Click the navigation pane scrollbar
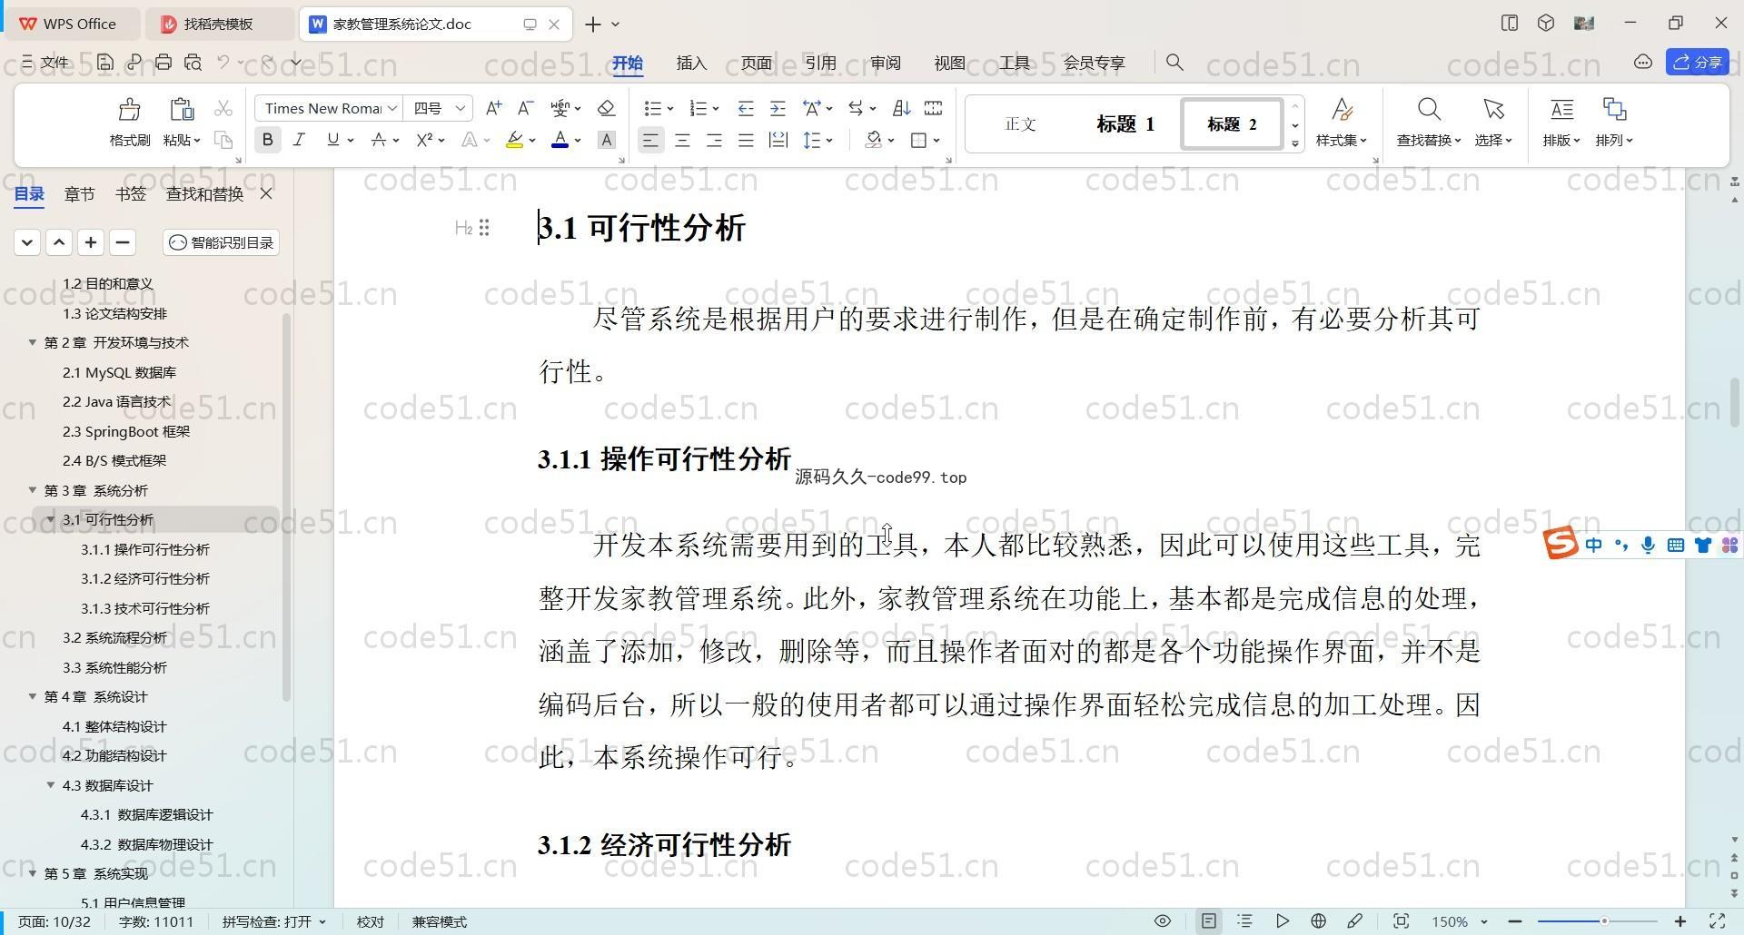Image resolution: width=1744 pixels, height=935 pixels. (287, 507)
